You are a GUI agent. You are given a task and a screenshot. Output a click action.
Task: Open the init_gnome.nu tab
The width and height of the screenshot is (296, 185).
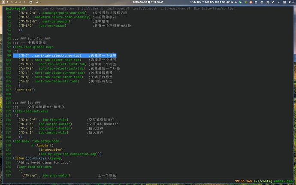click(x=42, y=9)
